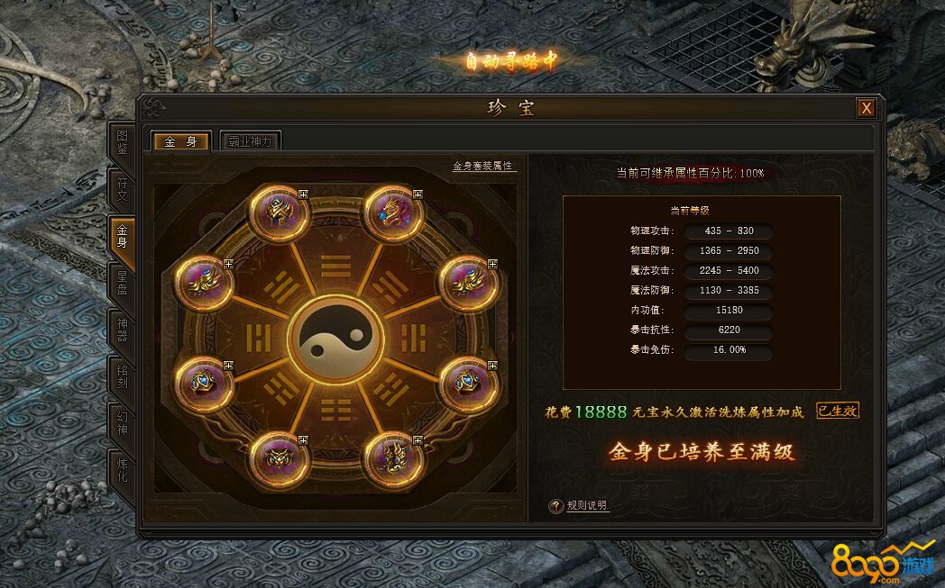Close the 珍宝 window

pyautogui.click(x=866, y=108)
